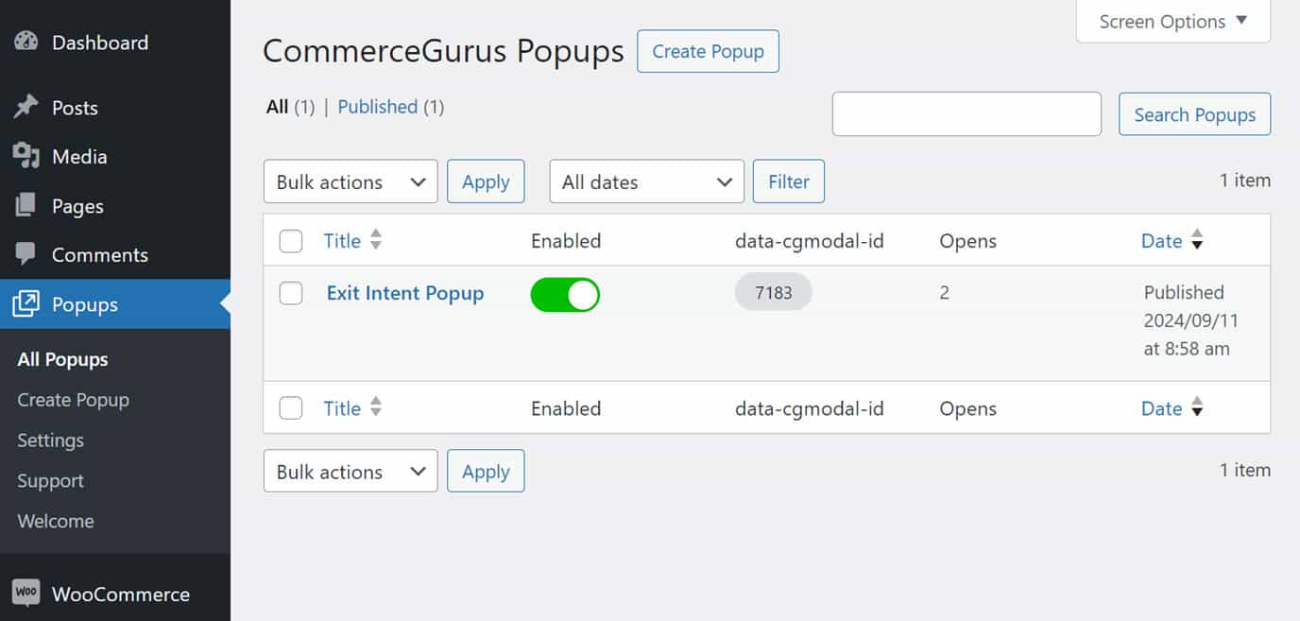Image resolution: width=1300 pixels, height=621 pixels.
Task: Open the Exit Intent Popup title link
Action: click(405, 293)
